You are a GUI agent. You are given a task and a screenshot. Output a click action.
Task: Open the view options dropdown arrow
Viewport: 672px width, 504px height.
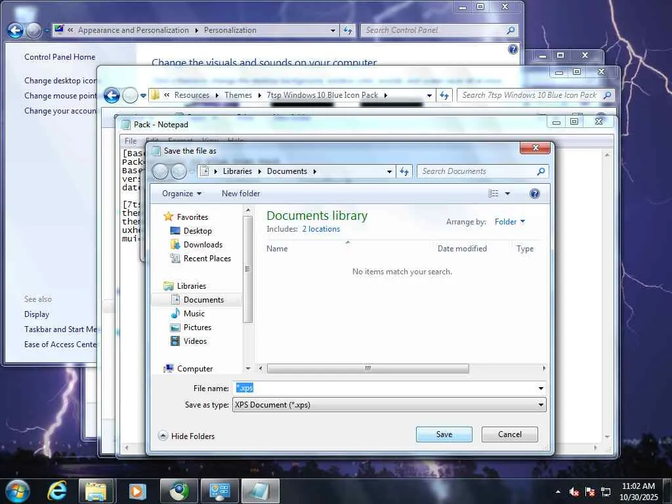[507, 194]
